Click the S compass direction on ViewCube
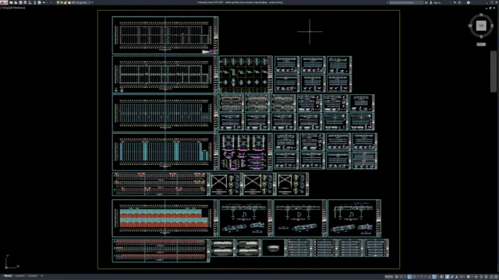Screen dimensions: 499x280 [x=481, y=37]
